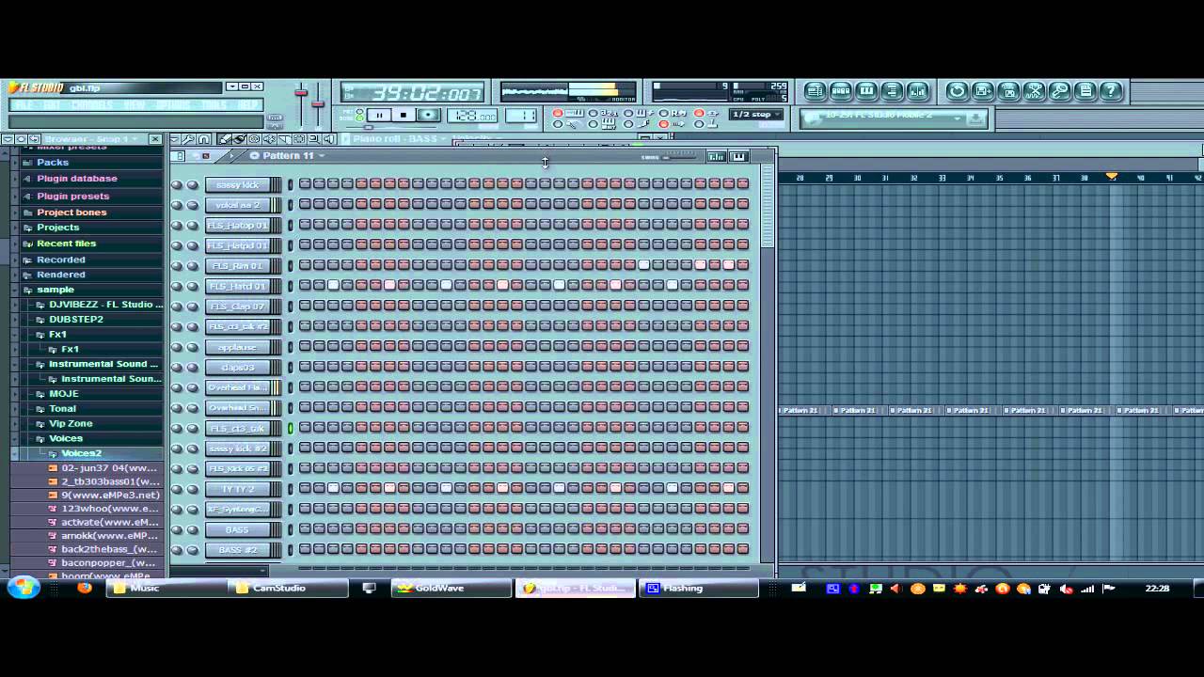Select the Paint brush tool
The image size is (1204, 677).
tap(240, 139)
